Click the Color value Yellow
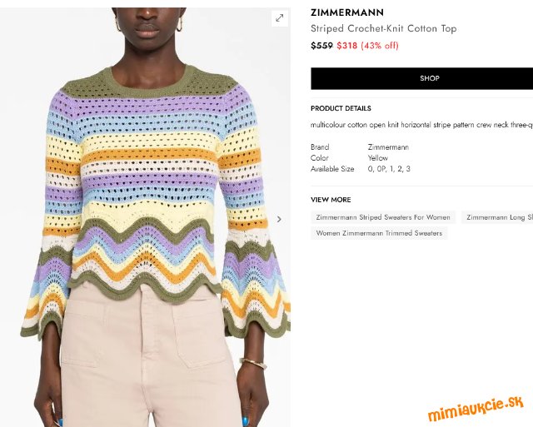This screenshot has height=427, width=533. coord(377,158)
